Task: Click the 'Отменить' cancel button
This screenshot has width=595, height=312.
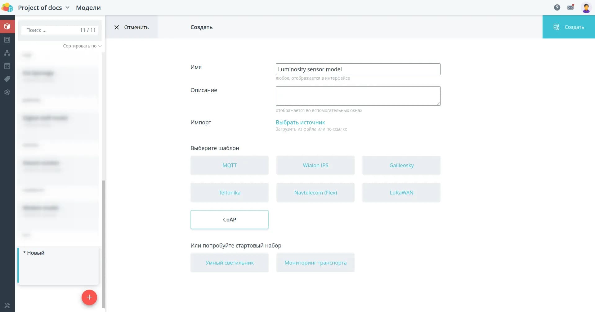Action: tap(132, 27)
